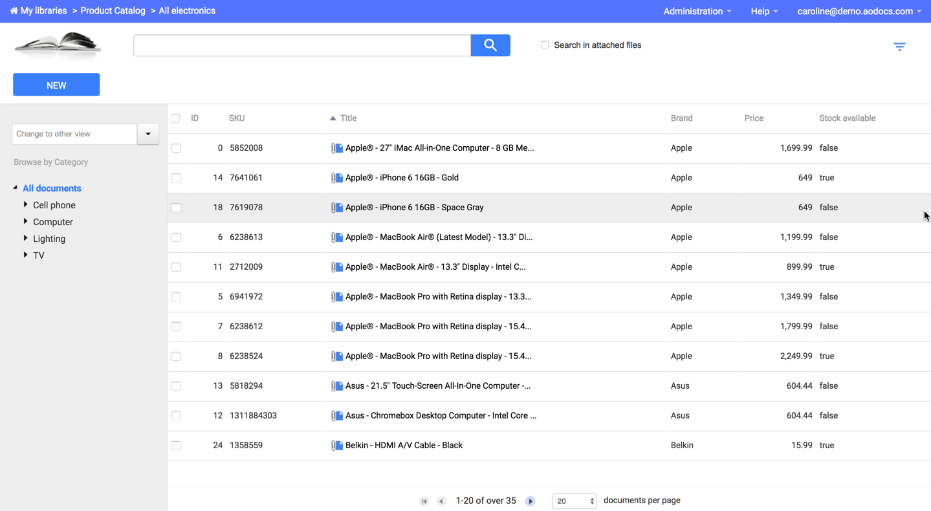Click the magnifier search button
Screen dimensions: 931x511
490,45
